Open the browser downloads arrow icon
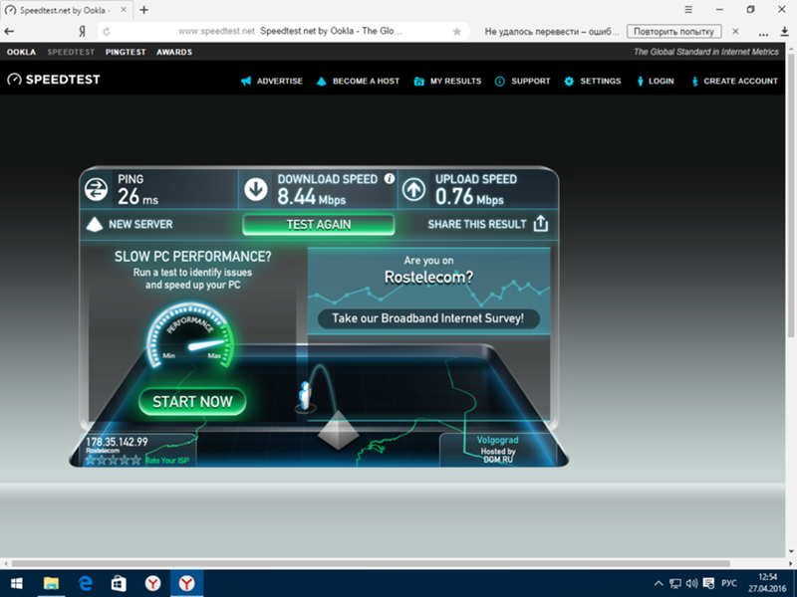This screenshot has height=597, width=797. pos(785,32)
